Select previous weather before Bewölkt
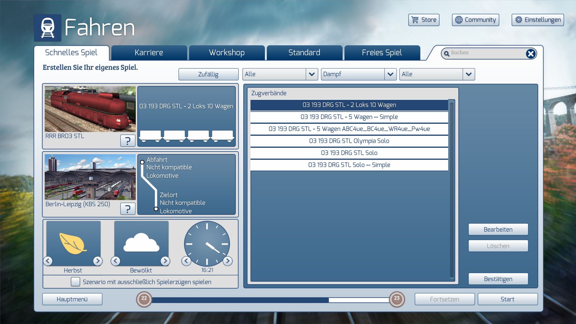This screenshot has width=576, height=324. tap(116, 261)
